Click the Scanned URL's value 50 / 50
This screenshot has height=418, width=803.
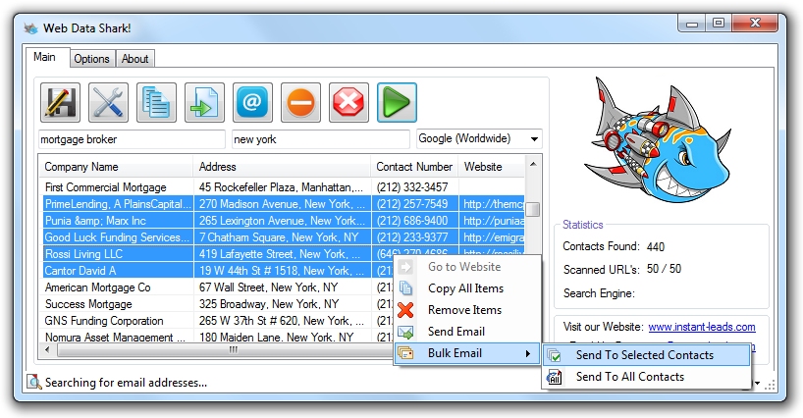pos(664,269)
